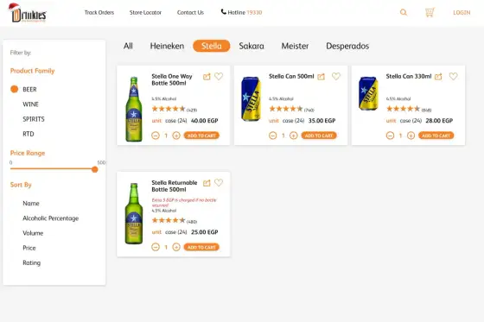Image resolution: width=484 pixels, height=322 pixels.
Task: Favorite Stella One Way Bottle 500ml
Action: pyautogui.click(x=219, y=76)
